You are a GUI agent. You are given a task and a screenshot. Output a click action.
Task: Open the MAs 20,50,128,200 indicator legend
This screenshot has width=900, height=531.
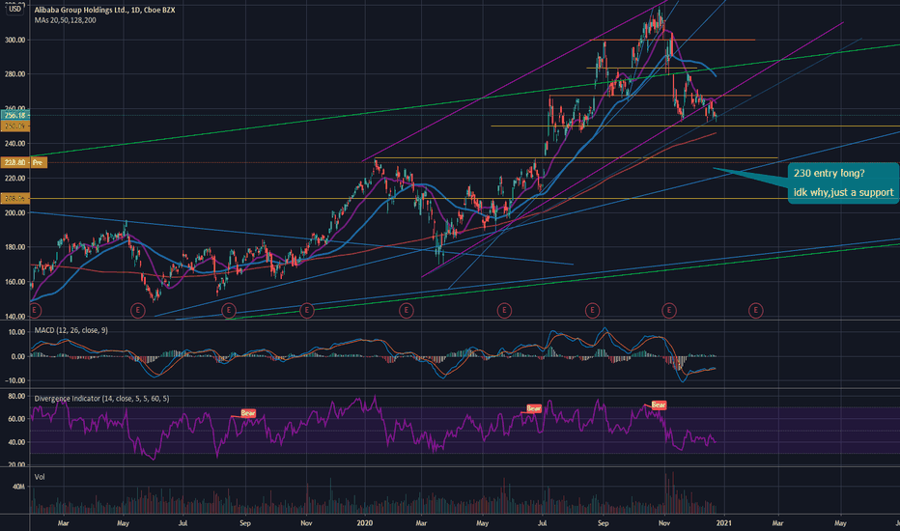65,20
